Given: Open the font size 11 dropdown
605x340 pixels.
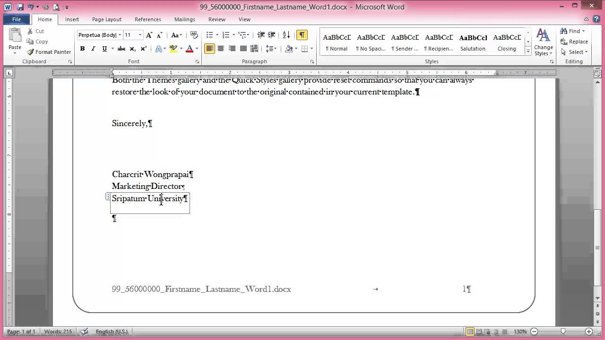Looking at the screenshot, I should (140, 35).
